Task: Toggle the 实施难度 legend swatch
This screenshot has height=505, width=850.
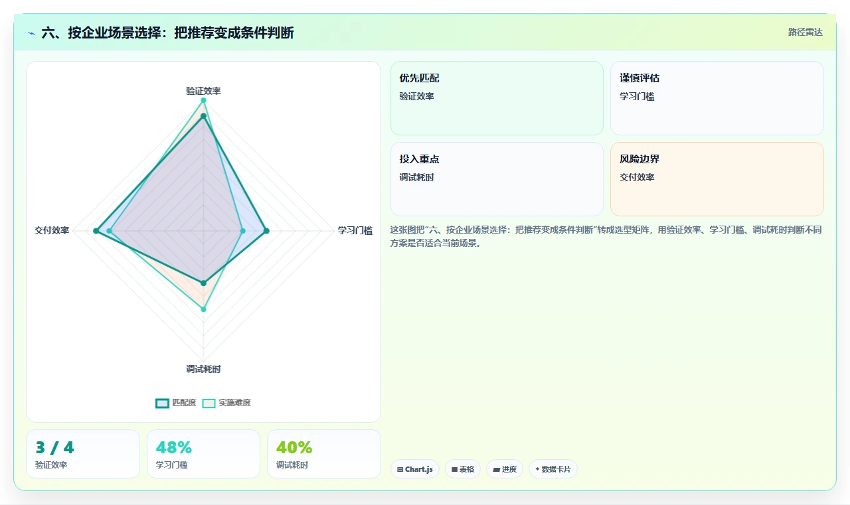Action: click(209, 403)
